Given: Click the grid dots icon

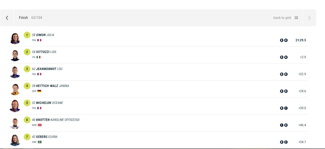Looking at the screenshot, I should pyautogui.click(x=296, y=18).
